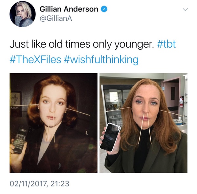
Task: Open the round profile avatar picture
Action: (x=22, y=14)
